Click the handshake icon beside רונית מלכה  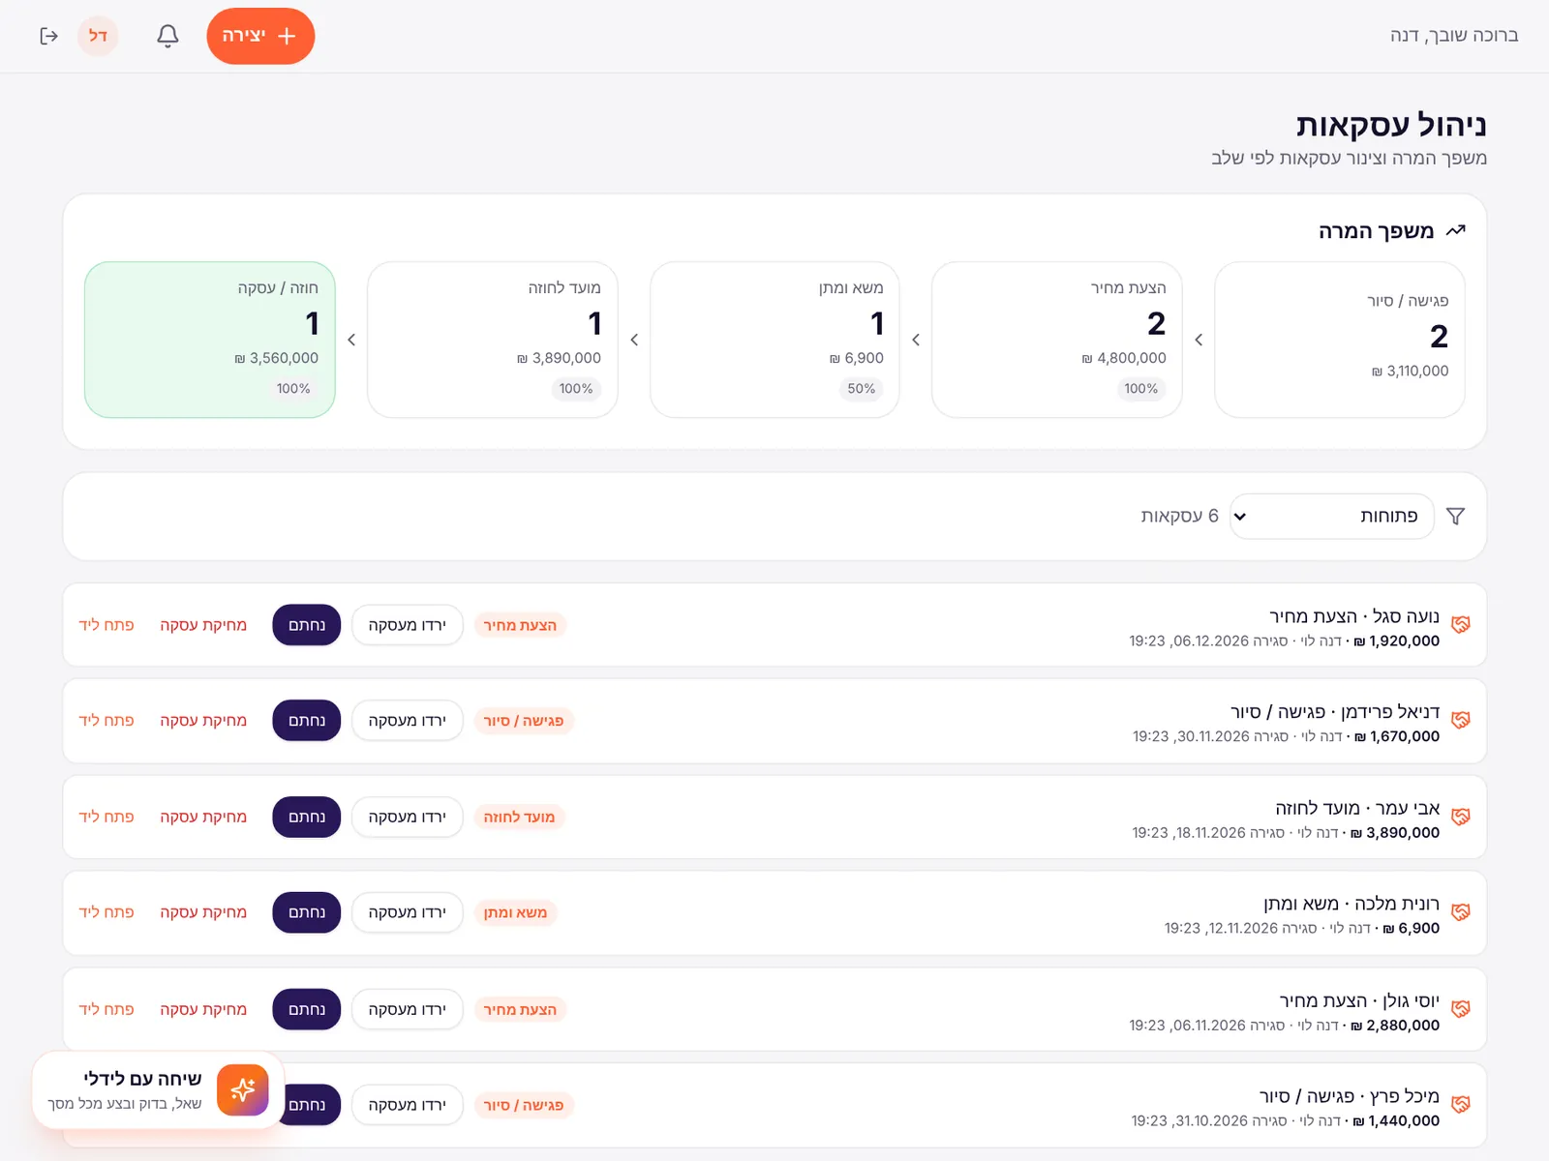pos(1461,912)
